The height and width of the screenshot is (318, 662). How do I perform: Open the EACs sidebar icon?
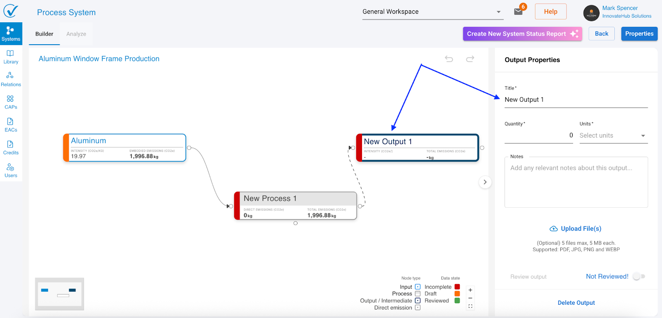(x=11, y=125)
